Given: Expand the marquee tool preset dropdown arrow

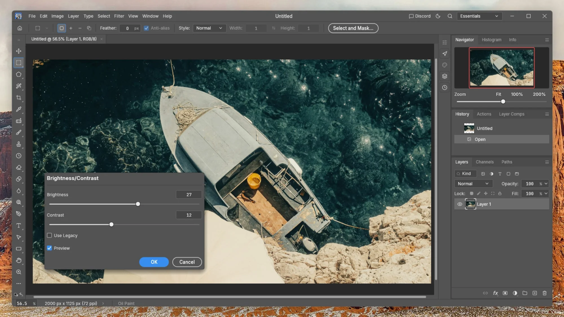Looking at the screenshot, I should click(x=47, y=28).
